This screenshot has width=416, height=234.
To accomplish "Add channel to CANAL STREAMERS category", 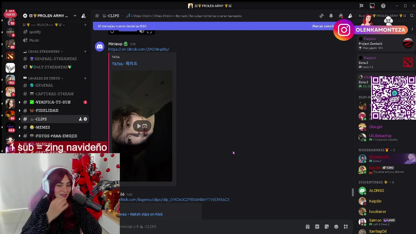I will click(85, 51).
